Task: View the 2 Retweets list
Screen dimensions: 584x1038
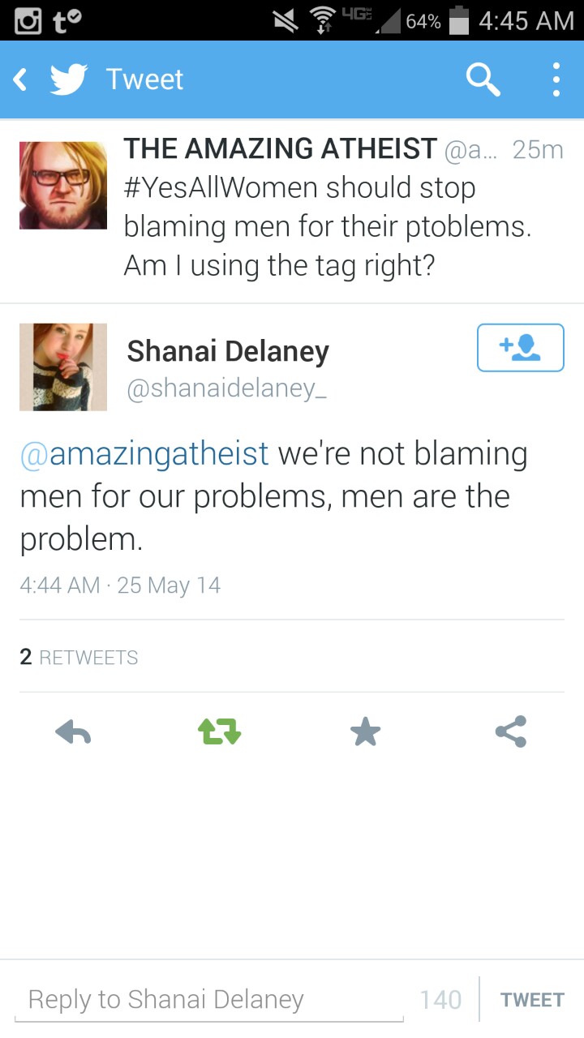Action: point(79,657)
